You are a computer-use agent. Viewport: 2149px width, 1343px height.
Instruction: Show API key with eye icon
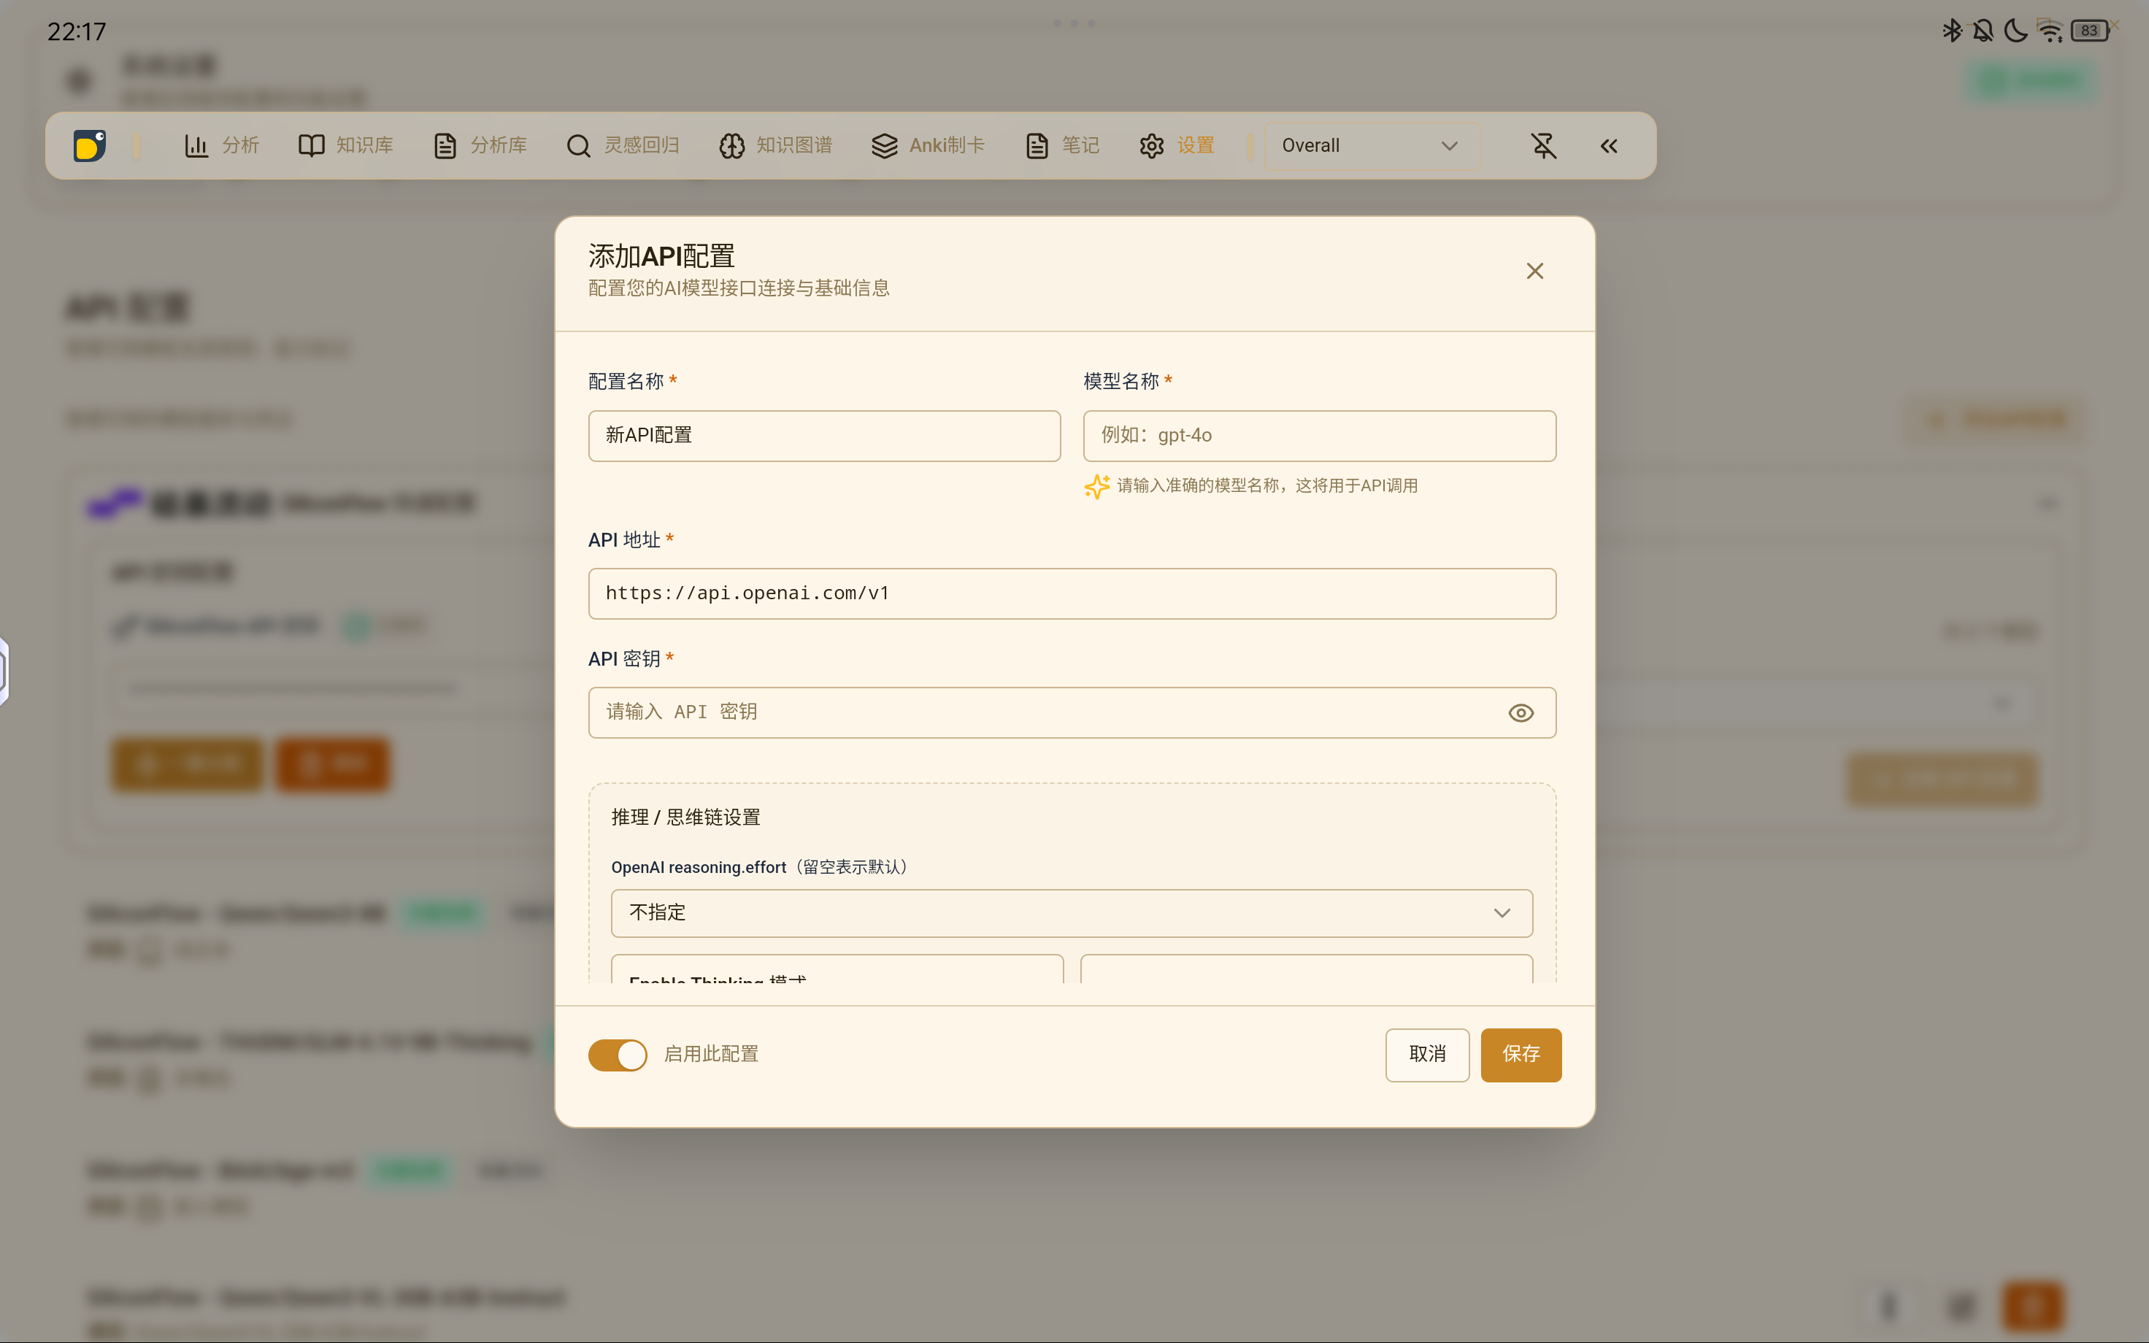click(x=1521, y=712)
